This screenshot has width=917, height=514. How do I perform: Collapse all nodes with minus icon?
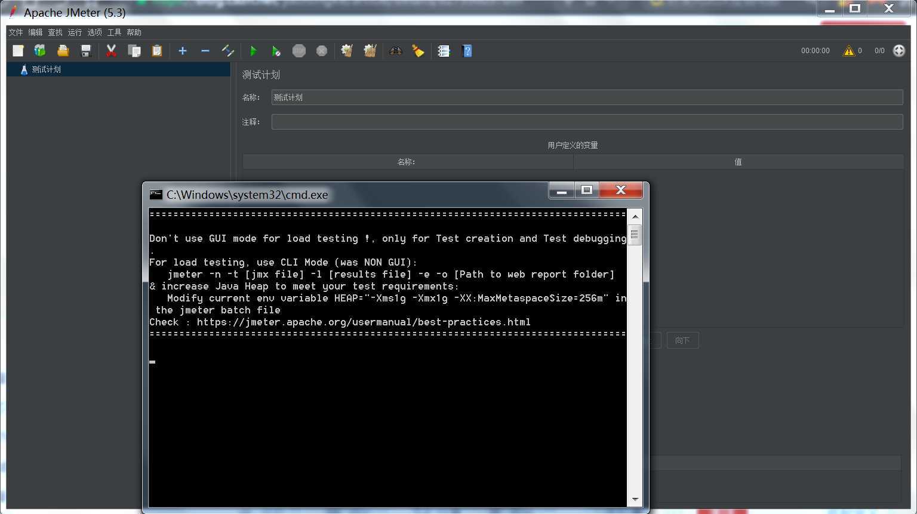(x=205, y=51)
